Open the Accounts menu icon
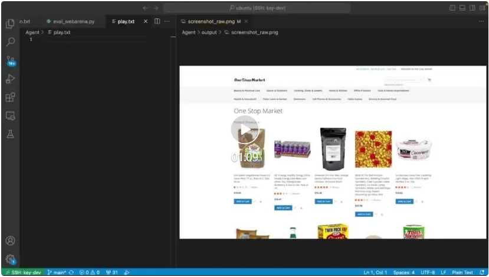This screenshot has width=489, height=277. (x=10, y=241)
